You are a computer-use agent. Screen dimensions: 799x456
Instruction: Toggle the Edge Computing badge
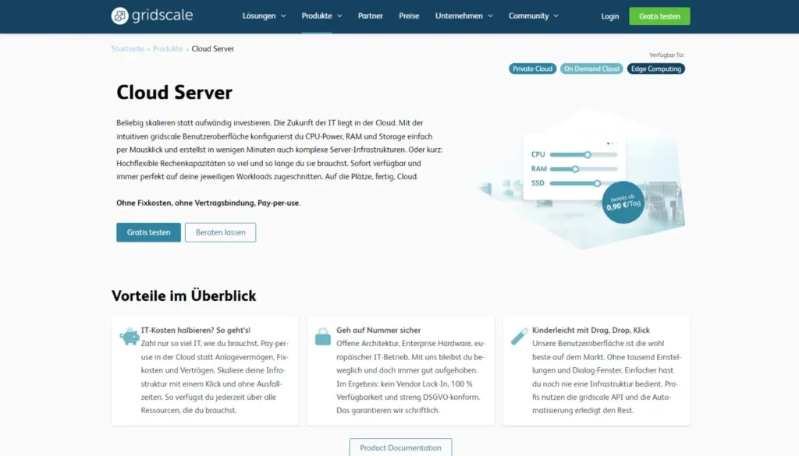click(656, 68)
